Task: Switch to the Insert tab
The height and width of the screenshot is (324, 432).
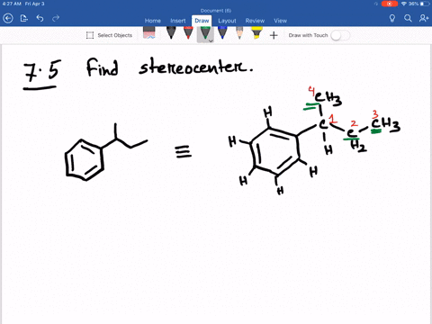Action: [x=178, y=21]
